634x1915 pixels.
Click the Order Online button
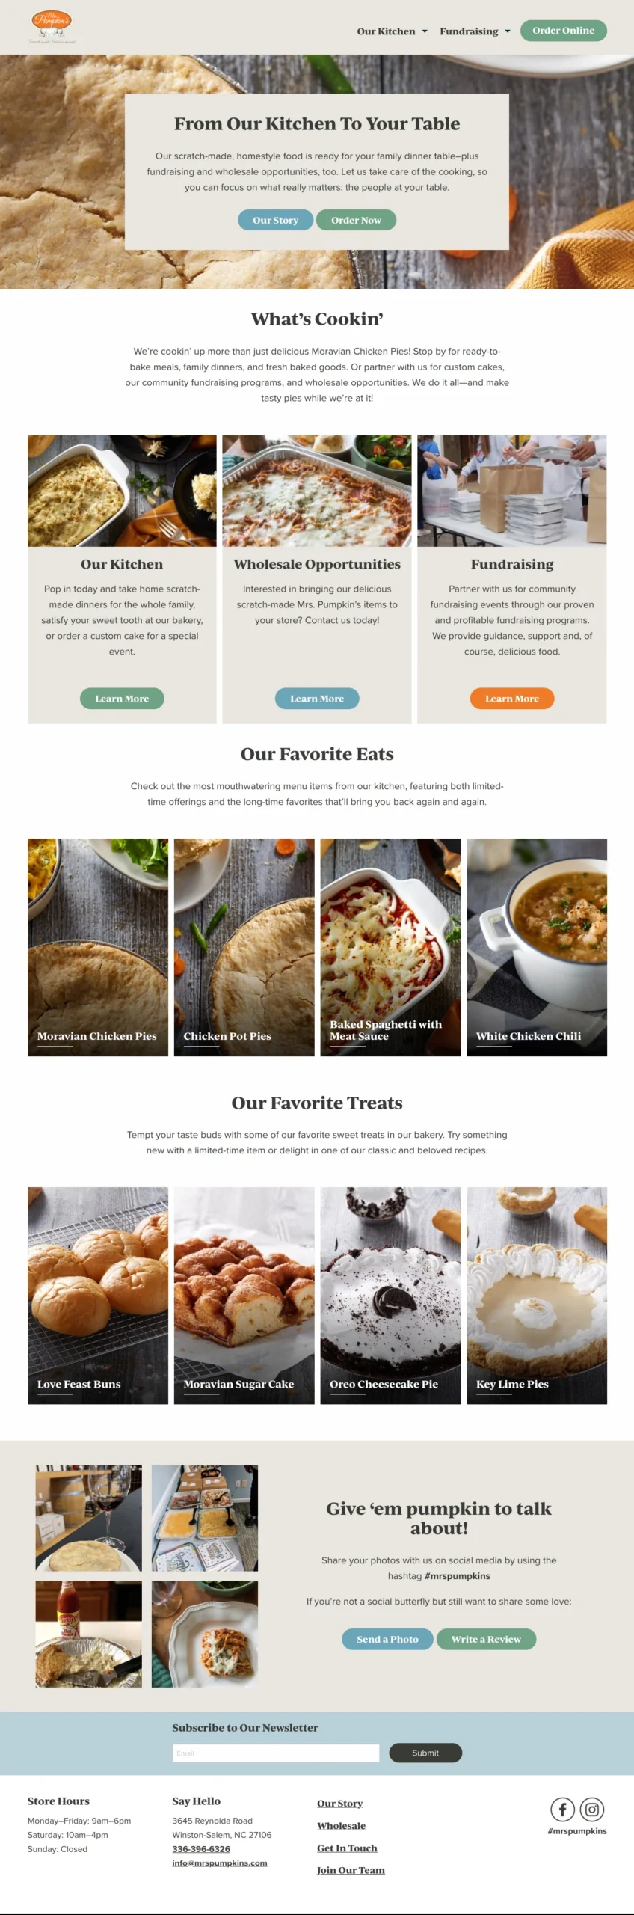[563, 31]
